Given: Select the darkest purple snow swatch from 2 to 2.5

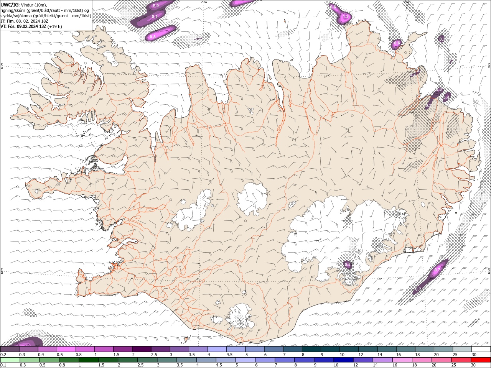Looking at the screenshot, I should (142, 349).
